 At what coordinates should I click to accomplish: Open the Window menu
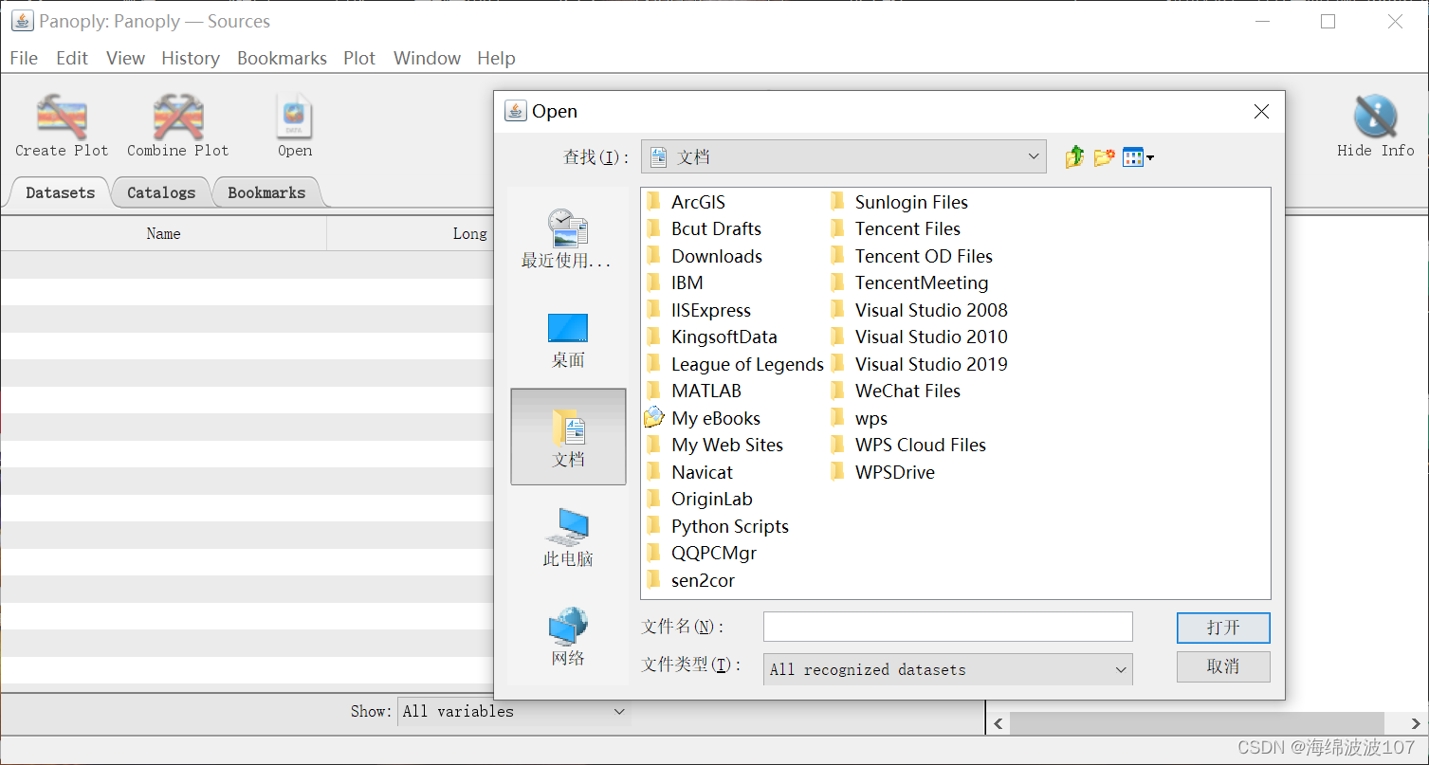point(427,58)
